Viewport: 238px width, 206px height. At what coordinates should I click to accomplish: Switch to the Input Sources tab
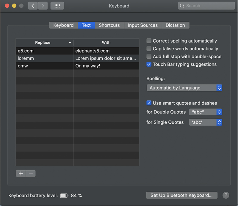click(143, 25)
